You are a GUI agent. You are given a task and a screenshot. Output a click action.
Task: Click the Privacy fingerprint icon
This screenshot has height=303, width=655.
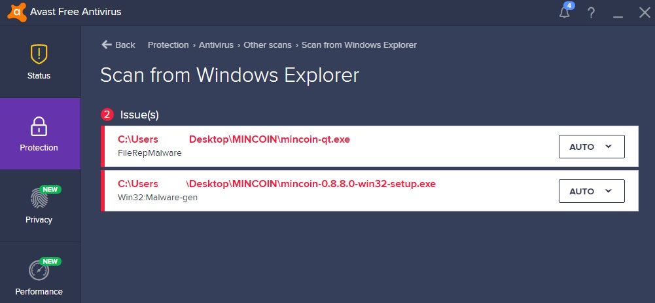[39, 198]
